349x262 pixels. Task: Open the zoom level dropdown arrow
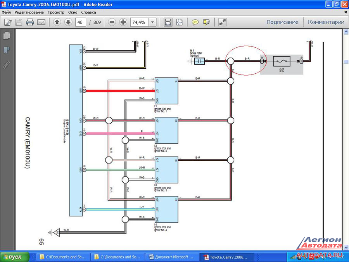click(152, 22)
